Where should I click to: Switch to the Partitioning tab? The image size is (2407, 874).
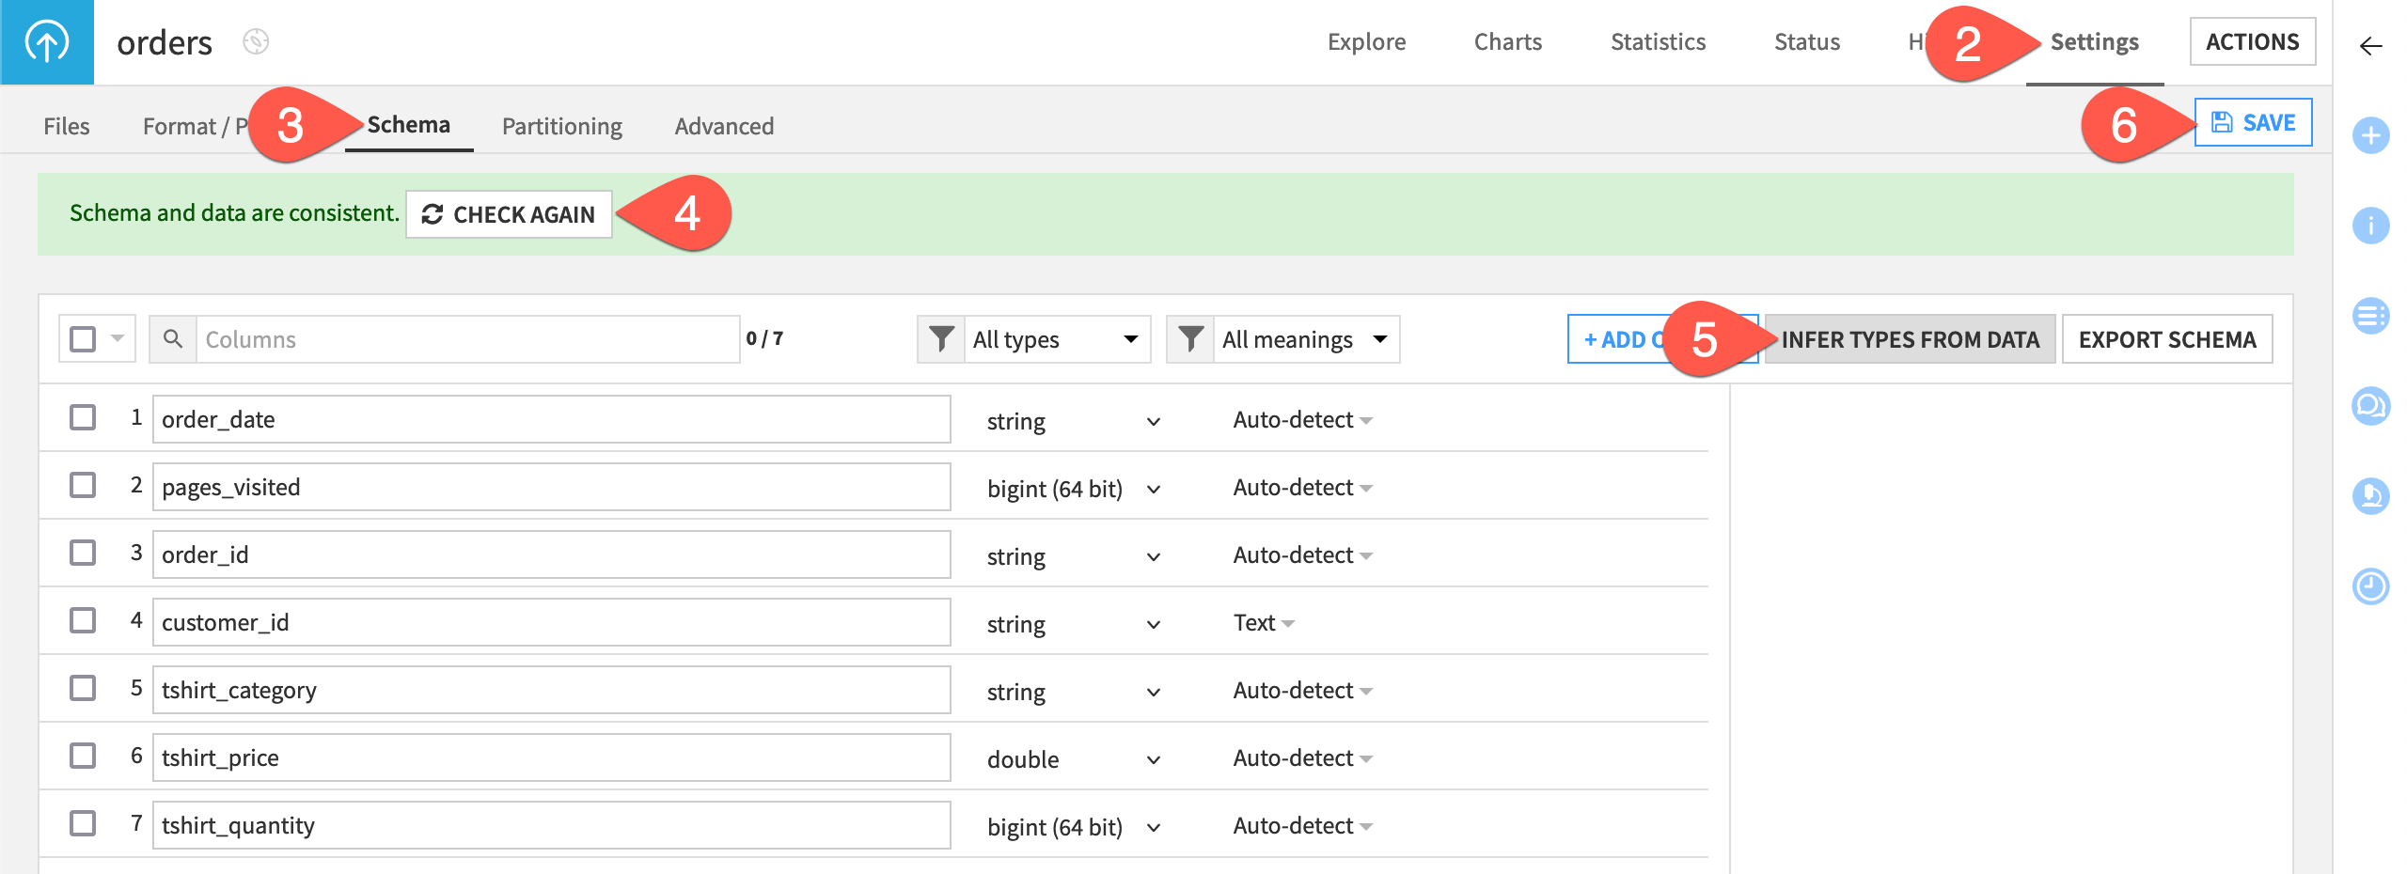(x=561, y=125)
